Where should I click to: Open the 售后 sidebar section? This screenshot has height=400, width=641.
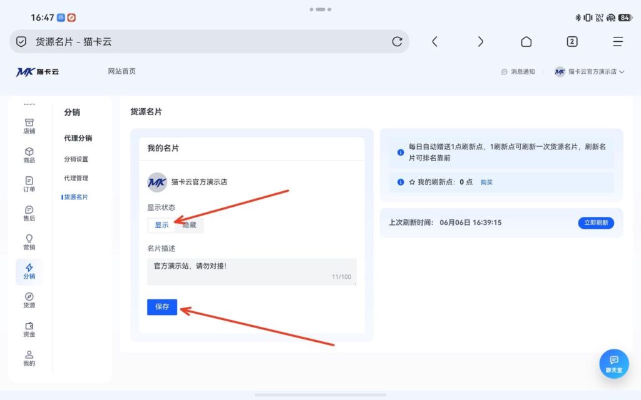click(x=29, y=213)
